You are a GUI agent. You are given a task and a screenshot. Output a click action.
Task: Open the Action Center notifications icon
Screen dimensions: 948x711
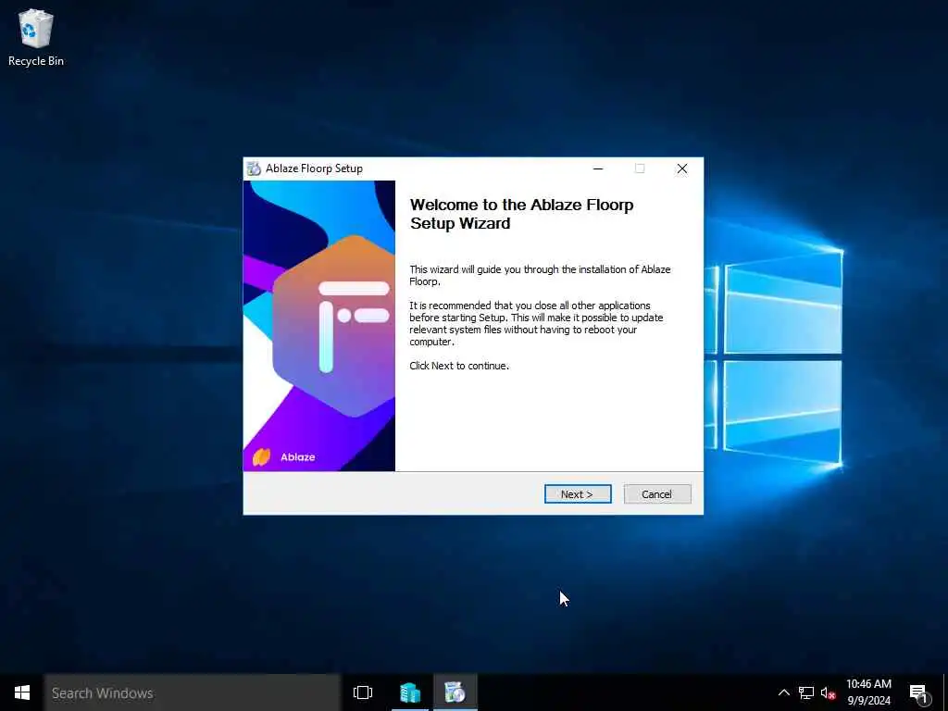click(x=919, y=693)
